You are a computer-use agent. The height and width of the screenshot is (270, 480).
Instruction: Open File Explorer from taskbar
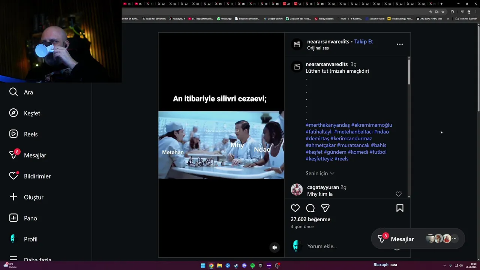(219, 265)
